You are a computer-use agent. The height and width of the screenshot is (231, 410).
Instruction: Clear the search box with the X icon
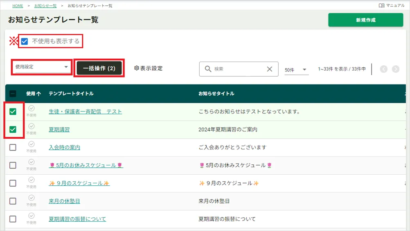click(x=269, y=69)
